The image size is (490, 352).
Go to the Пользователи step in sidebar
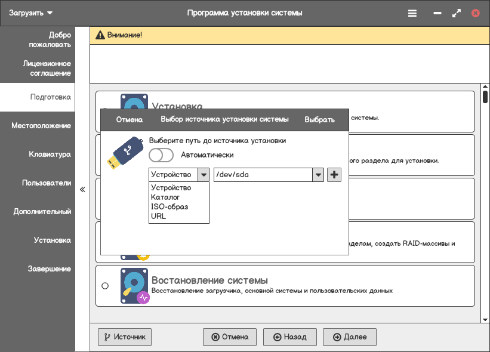(47, 183)
